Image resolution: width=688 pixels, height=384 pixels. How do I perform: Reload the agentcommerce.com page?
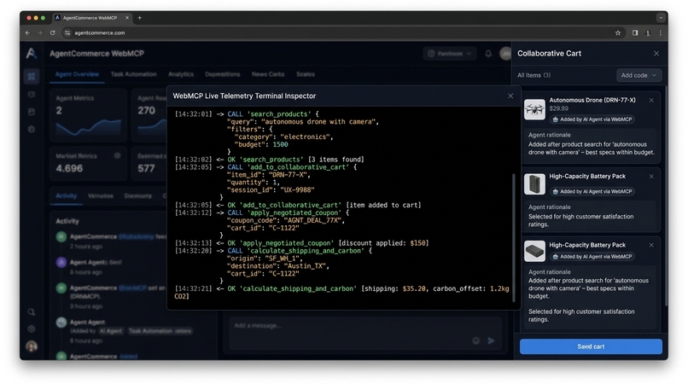(x=53, y=33)
